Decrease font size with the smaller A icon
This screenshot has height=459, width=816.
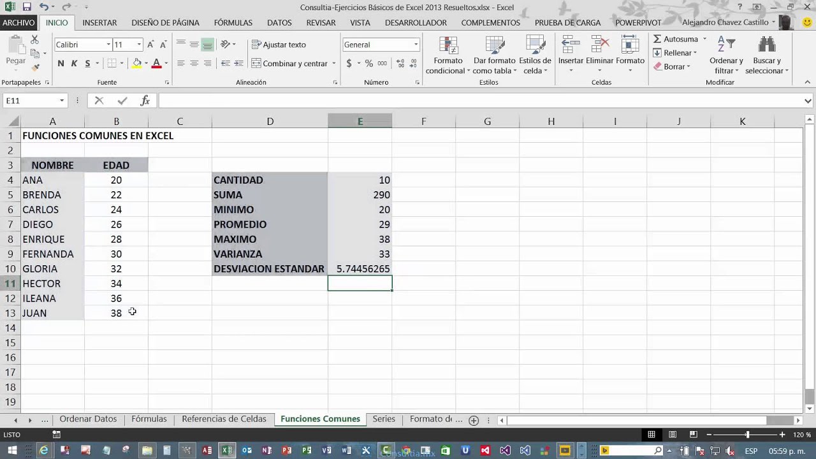point(164,45)
